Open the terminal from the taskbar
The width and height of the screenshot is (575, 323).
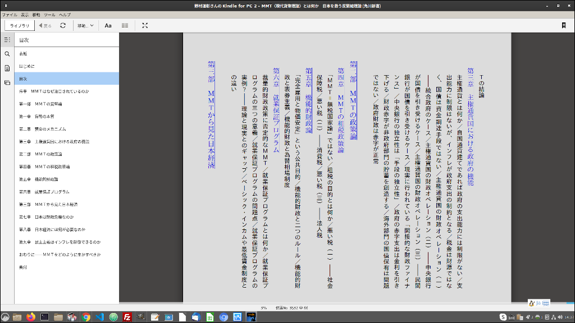pos(44,317)
